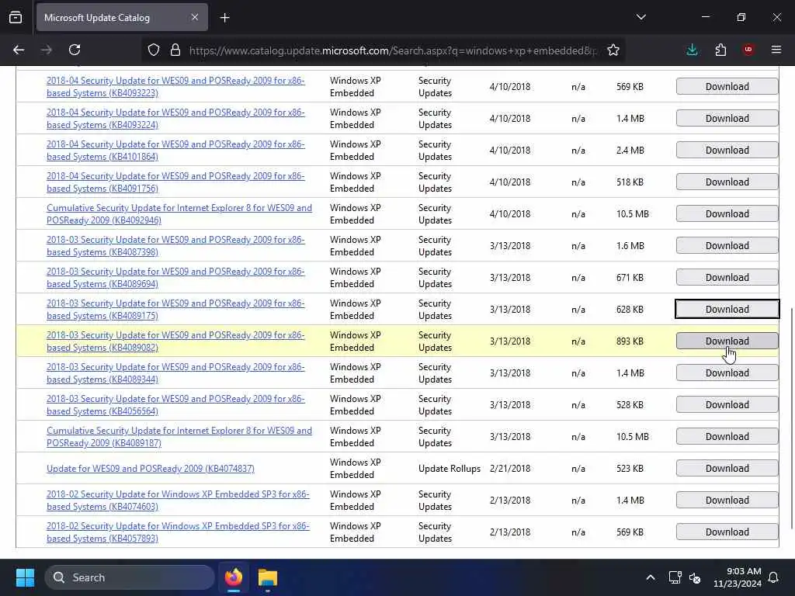Download the 569 KB KB4093223 update
Screen dimensions: 795x596
(727, 87)
